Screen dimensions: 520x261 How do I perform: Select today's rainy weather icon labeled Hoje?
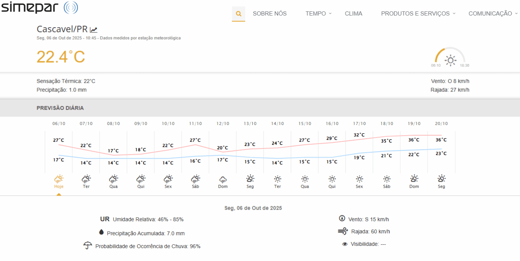(x=59, y=179)
